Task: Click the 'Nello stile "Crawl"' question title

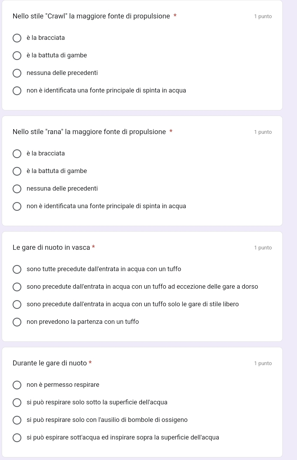Action: tap(91, 16)
